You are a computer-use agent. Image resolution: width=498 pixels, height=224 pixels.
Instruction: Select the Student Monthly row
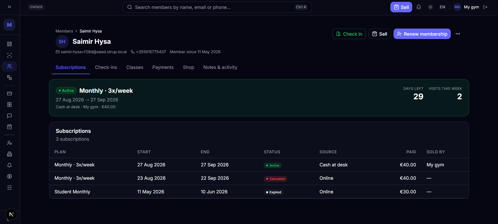(259, 192)
